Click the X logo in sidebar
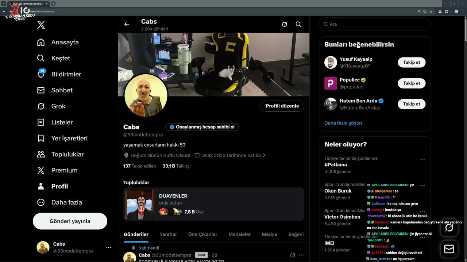The height and width of the screenshot is (262, 467). click(41, 25)
